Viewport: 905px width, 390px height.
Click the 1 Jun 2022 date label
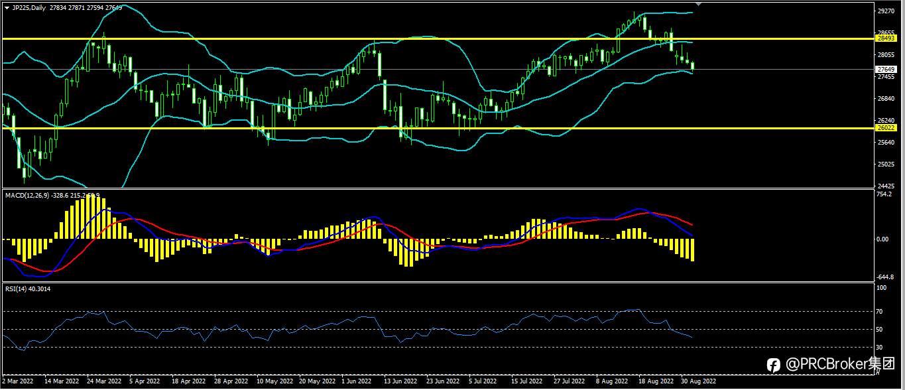tap(358, 381)
